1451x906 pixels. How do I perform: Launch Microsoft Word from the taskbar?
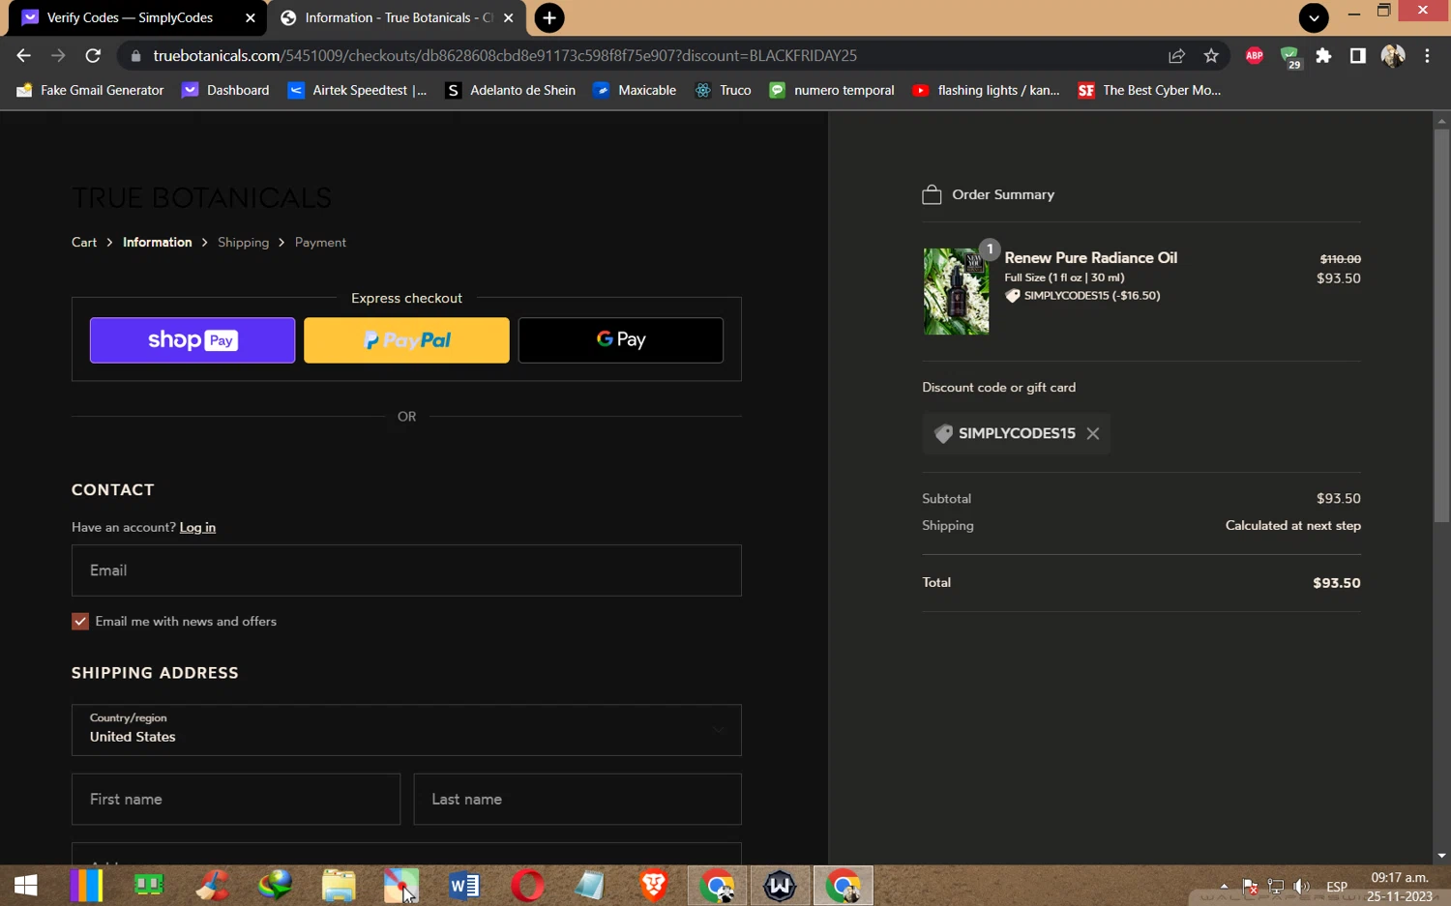(x=464, y=886)
